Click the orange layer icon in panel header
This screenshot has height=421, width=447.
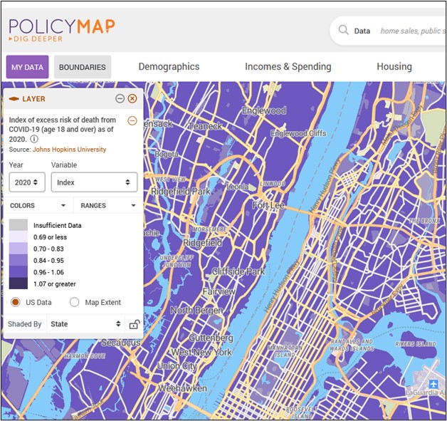14,99
